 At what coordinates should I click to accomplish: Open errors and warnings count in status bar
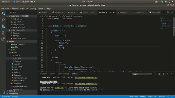15,97
